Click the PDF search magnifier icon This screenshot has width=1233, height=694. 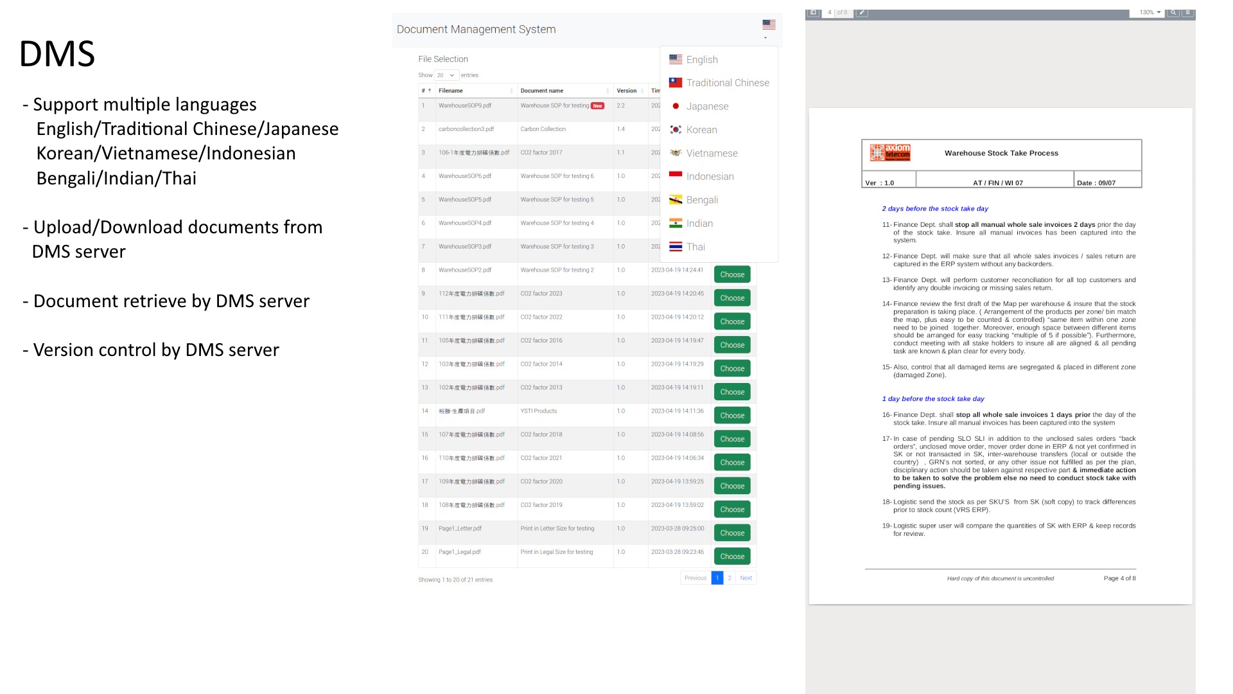coord(1173,12)
